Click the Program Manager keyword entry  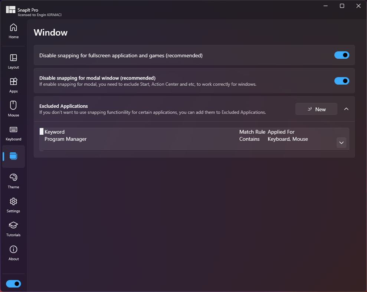click(65, 139)
